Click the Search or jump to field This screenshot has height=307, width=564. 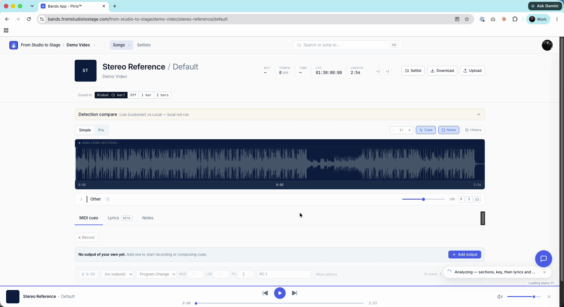click(x=347, y=45)
